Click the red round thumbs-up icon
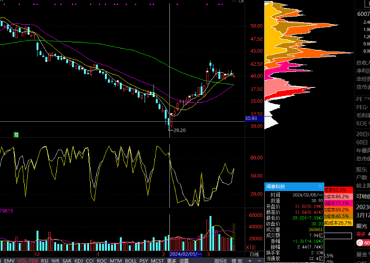Screen dimensions: 370x263 [x=360, y=242]
